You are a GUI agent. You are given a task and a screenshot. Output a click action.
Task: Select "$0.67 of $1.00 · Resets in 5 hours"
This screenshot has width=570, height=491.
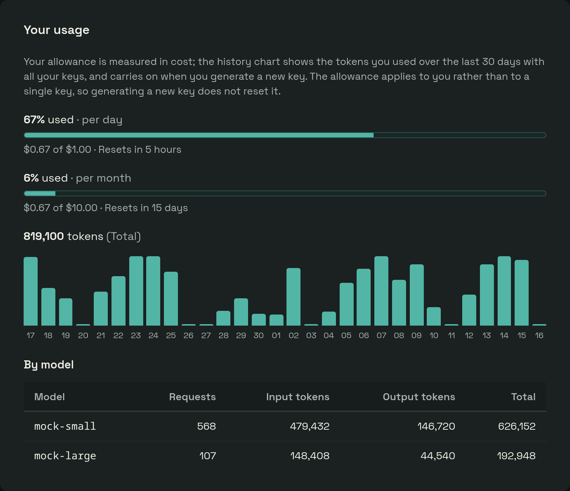coord(103,150)
